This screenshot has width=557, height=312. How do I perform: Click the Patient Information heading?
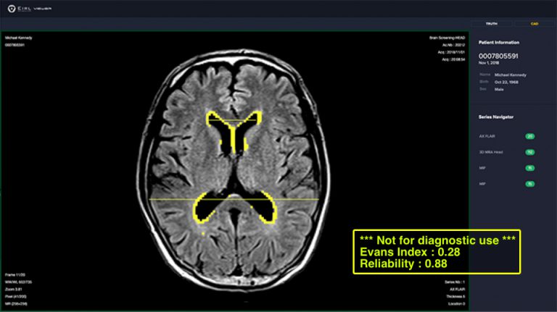click(x=499, y=43)
